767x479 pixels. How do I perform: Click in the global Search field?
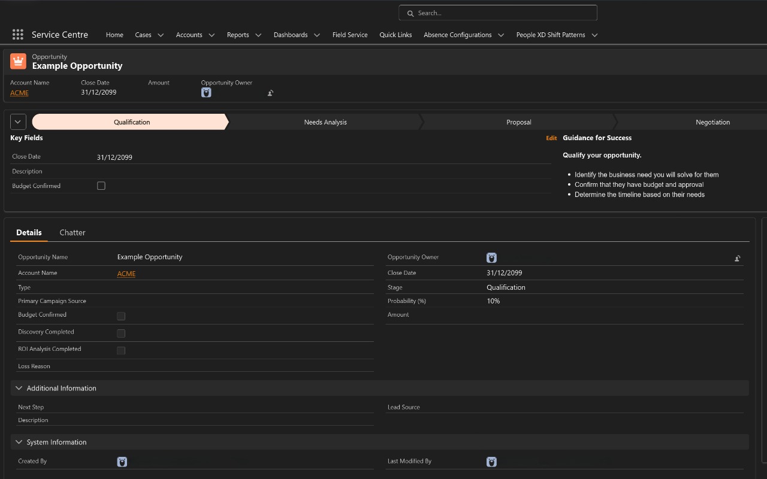(x=498, y=13)
